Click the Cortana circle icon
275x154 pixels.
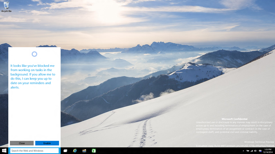click(34, 54)
